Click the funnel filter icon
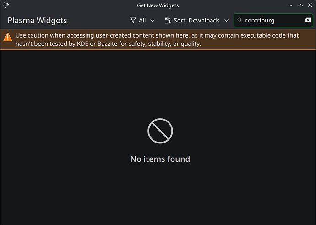 133,20
